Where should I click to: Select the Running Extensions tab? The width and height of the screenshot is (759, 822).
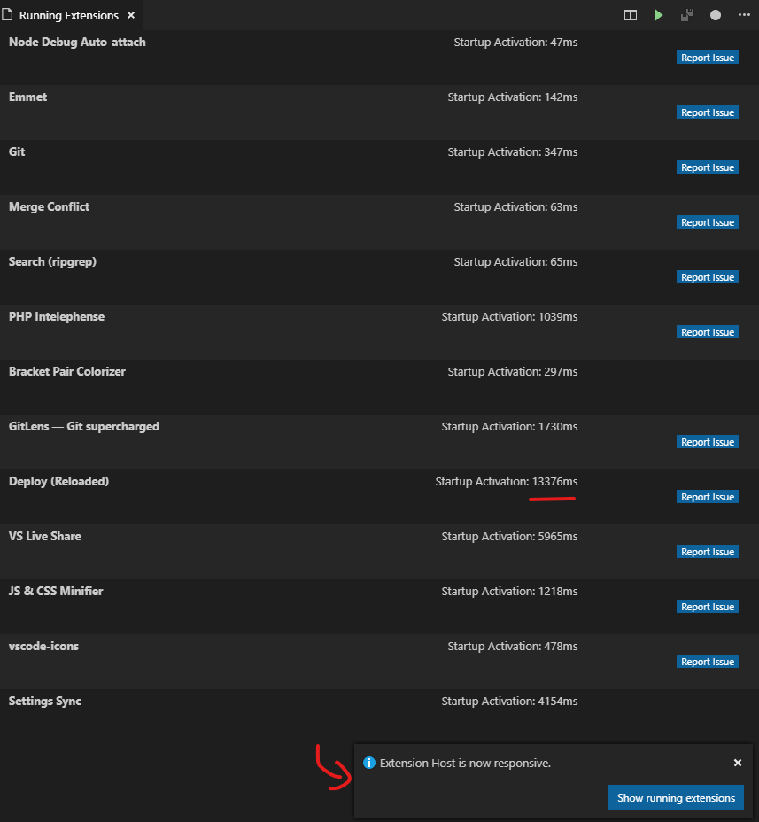pyautogui.click(x=71, y=15)
